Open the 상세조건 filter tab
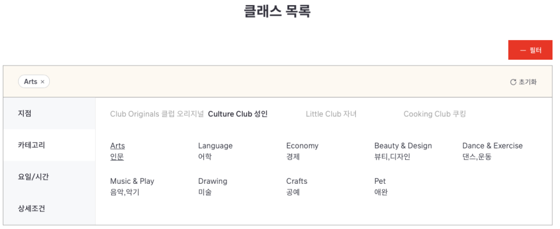 49,209
